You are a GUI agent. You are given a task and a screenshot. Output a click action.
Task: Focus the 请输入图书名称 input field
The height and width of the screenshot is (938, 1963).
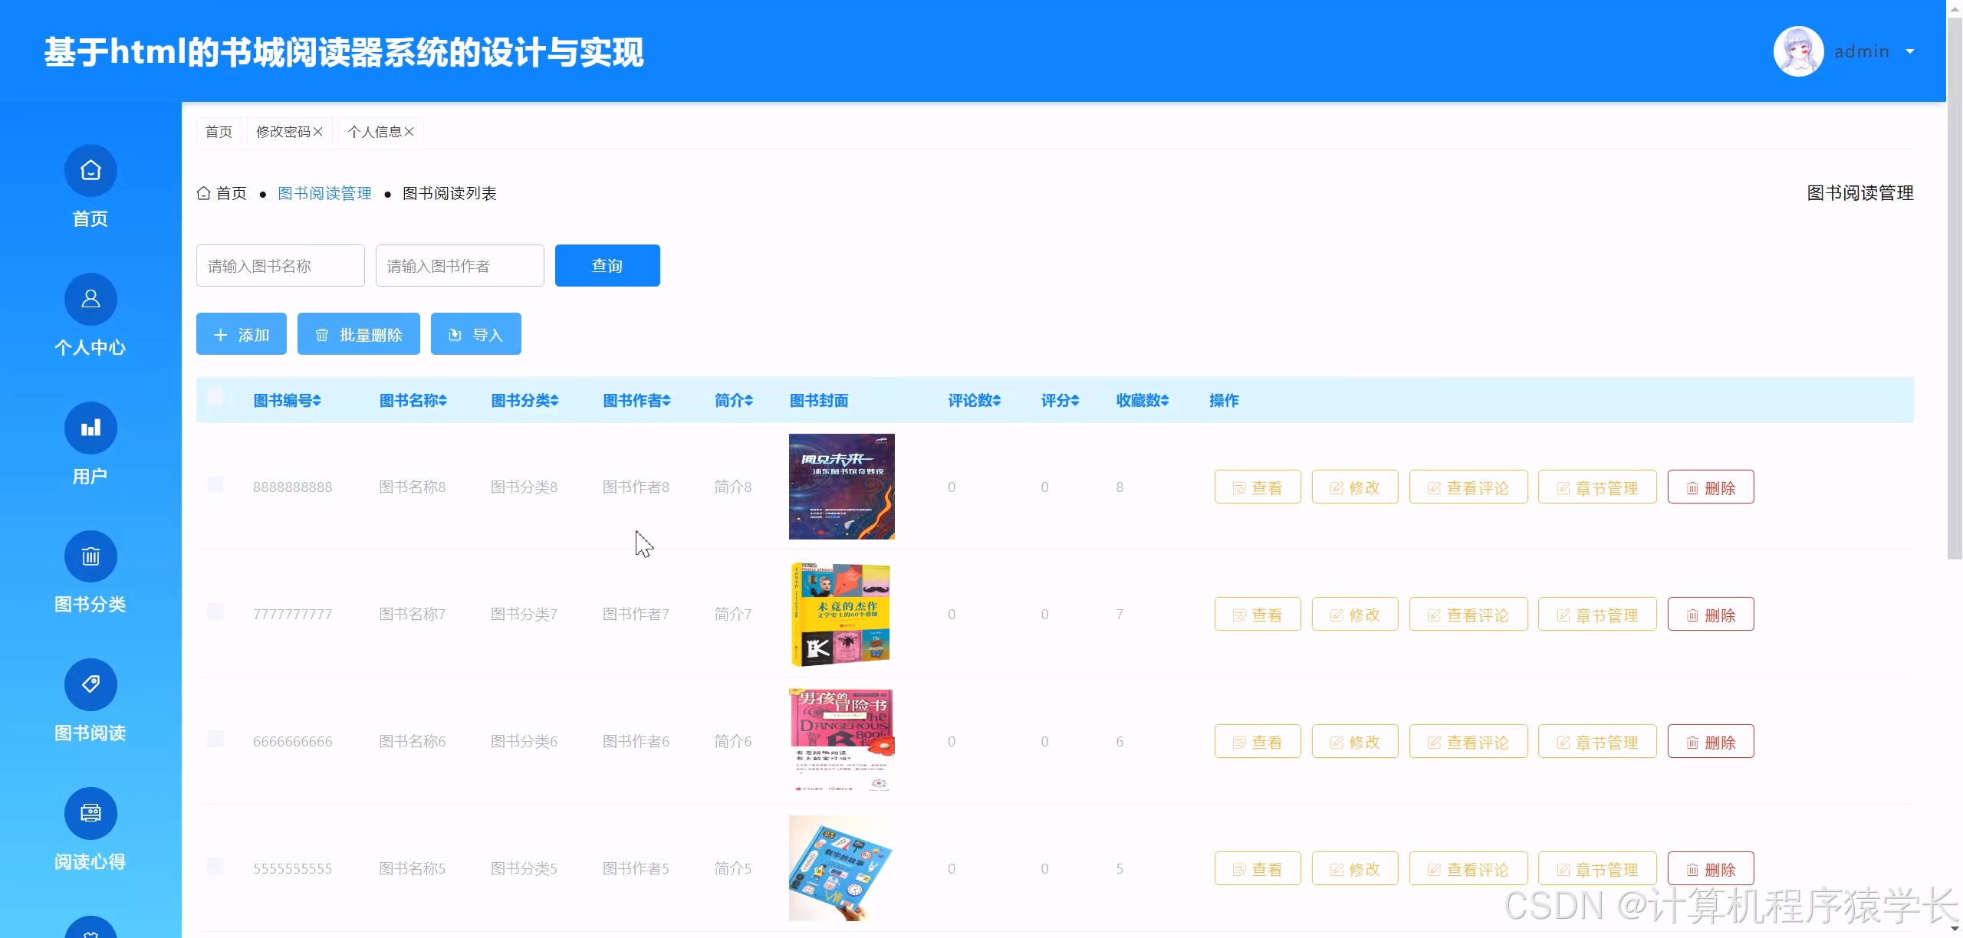click(x=281, y=265)
